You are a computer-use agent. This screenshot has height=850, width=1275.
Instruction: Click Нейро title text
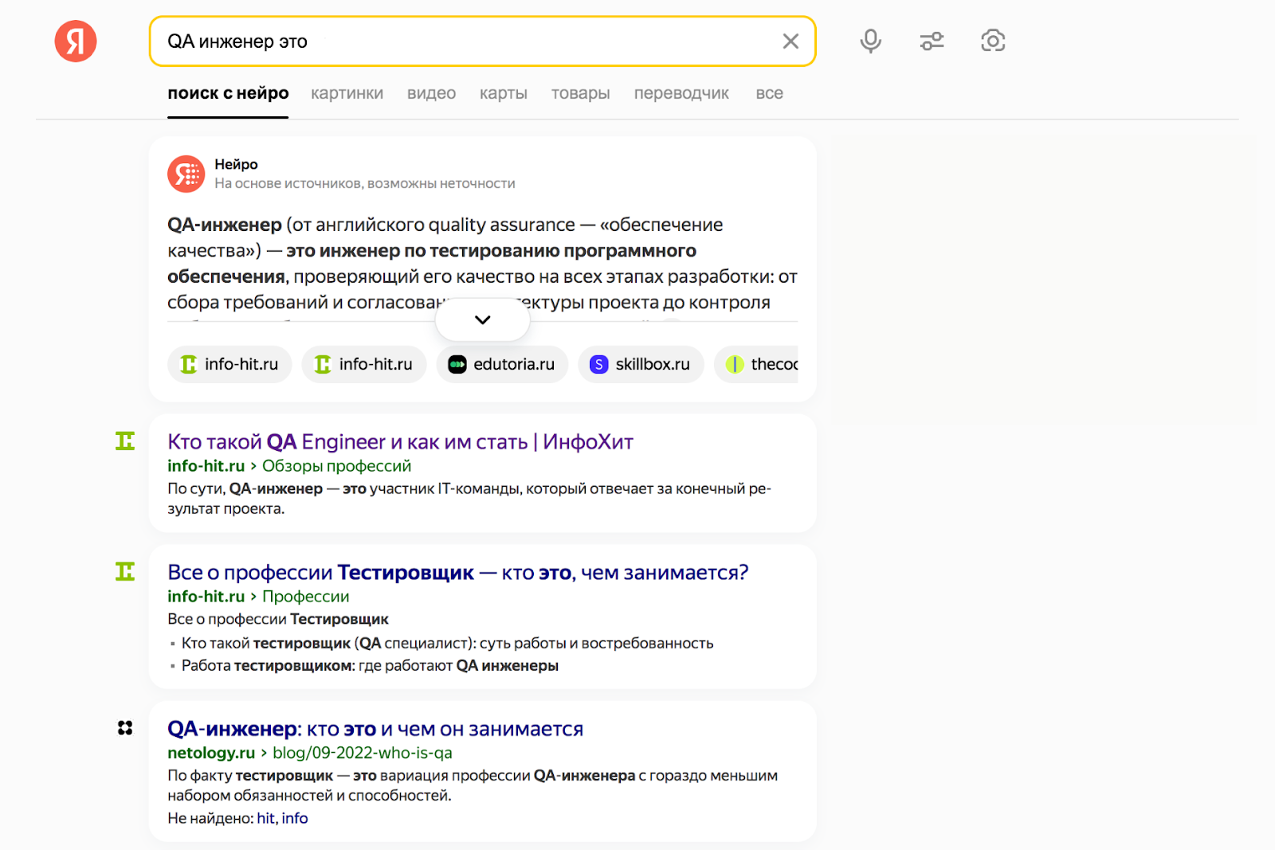click(x=236, y=164)
